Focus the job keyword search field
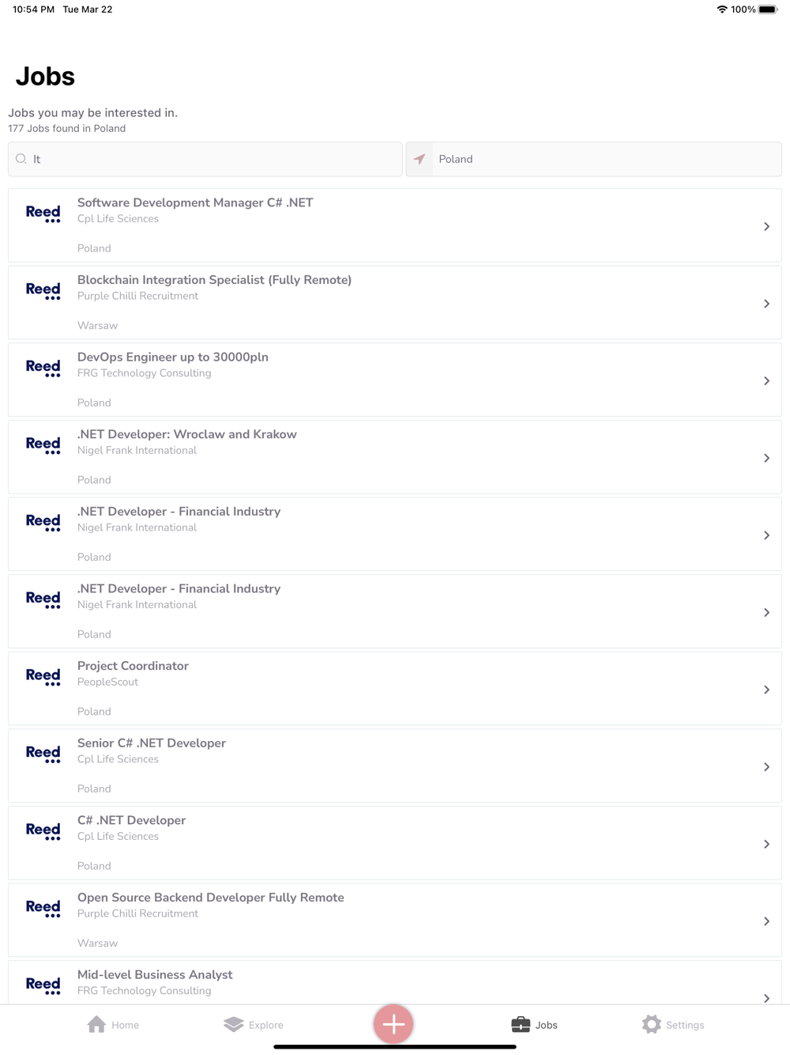 pos(205,159)
